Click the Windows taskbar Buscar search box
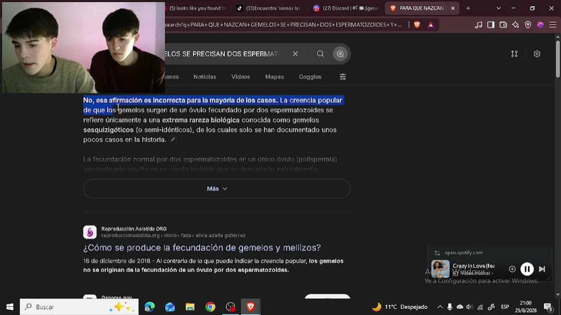Screen dimensions: 561x315 pyautogui.click(x=79, y=307)
